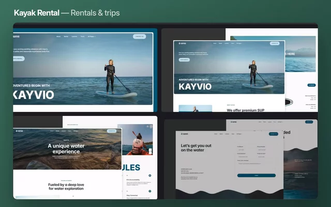Click the 'Stay Connected' heading

coord(132,196)
